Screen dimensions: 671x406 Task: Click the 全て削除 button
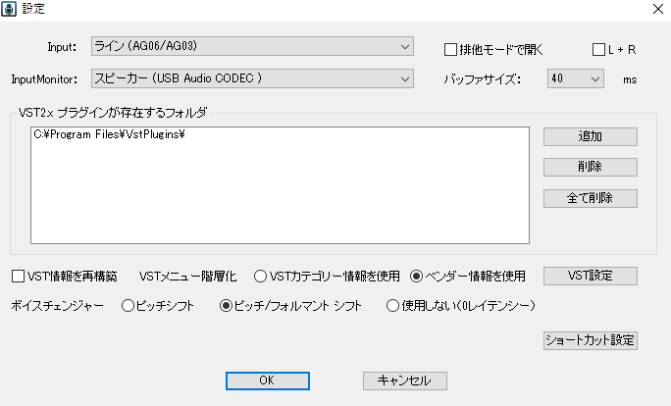tap(591, 198)
